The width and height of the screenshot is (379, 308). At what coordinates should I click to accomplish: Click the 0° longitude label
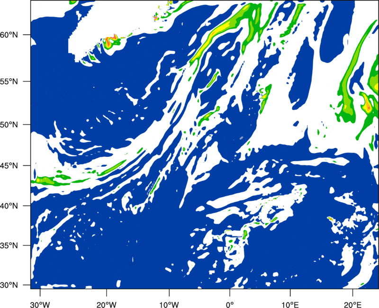pyautogui.click(x=230, y=304)
